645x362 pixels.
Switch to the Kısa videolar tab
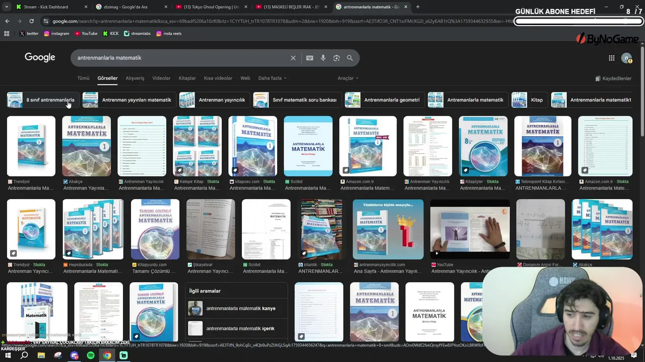[218, 78]
